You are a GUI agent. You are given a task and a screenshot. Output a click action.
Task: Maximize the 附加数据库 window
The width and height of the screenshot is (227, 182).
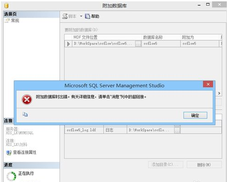(208, 5)
